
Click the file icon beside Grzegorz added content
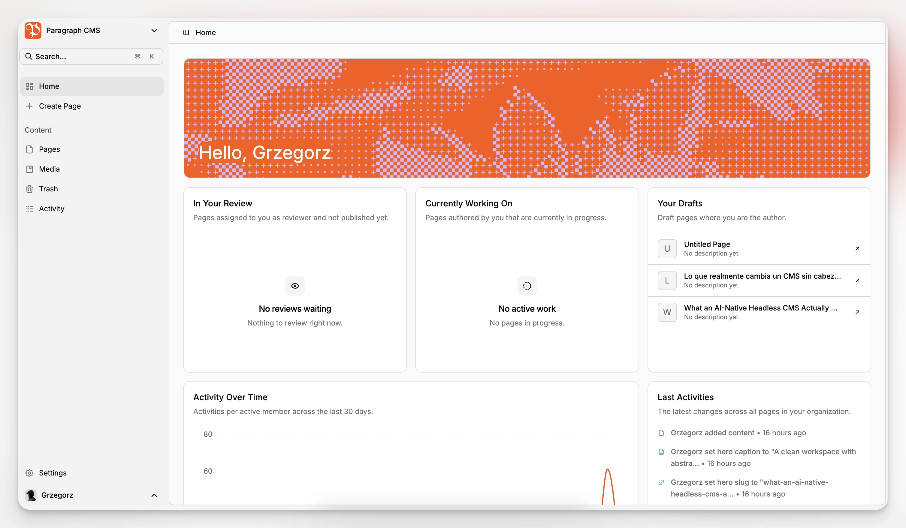pyautogui.click(x=661, y=433)
